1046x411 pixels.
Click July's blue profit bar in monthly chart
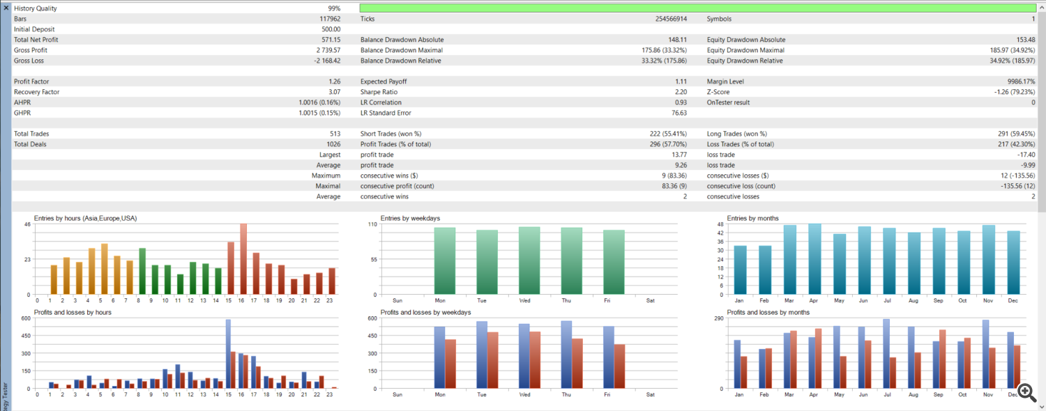(x=886, y=354)
